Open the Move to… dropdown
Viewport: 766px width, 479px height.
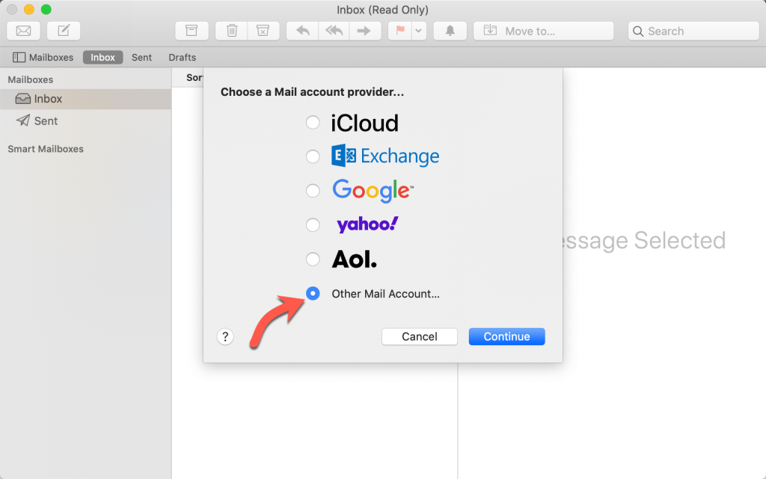click(x=544, y=31)
